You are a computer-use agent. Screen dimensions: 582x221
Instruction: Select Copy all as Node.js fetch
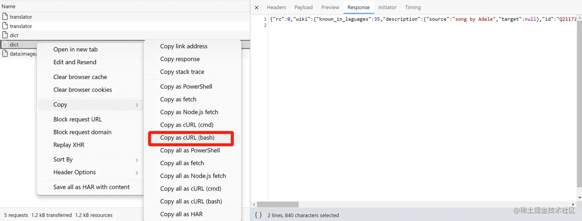pos(192,176)
